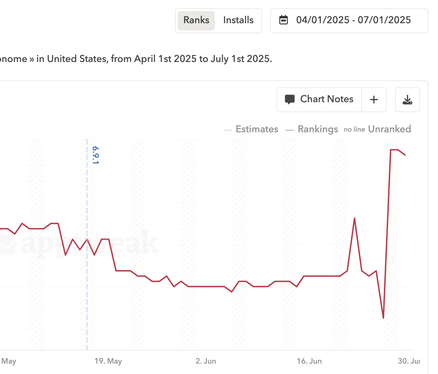
Task: Open the date range picker calendar icon
Action: (x=283, y=20)
